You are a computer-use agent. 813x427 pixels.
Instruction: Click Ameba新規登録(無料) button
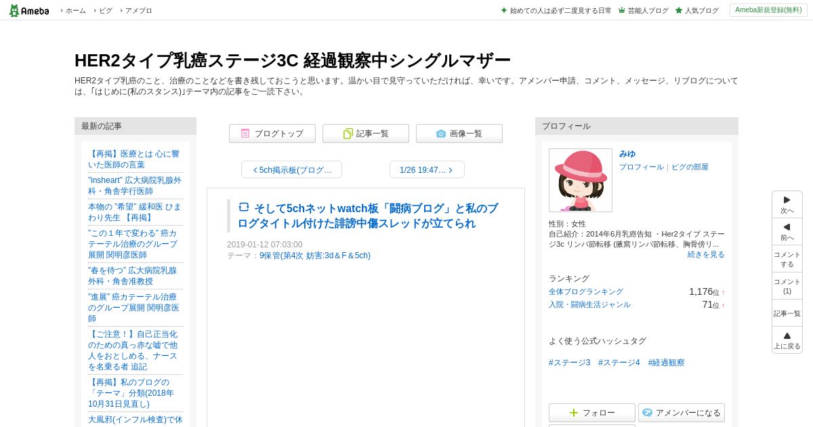[x=768, y=10]
